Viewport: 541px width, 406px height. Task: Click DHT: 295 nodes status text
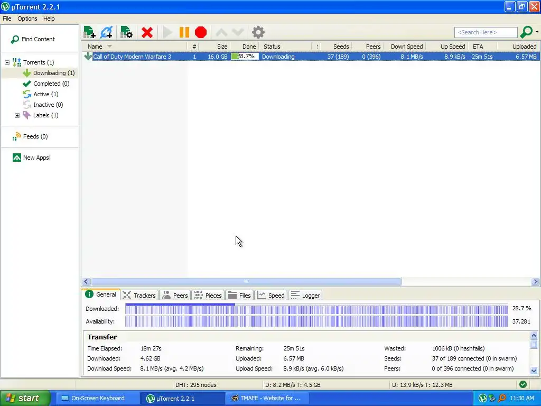[x=195, y=385]
